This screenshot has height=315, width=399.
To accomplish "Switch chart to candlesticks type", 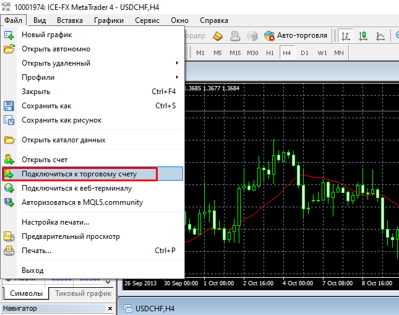I will [363, 36].
